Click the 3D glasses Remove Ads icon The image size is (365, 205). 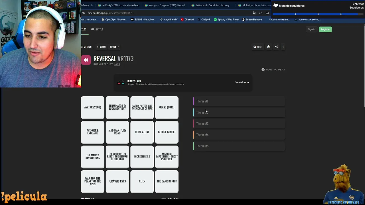pos(121,83)
